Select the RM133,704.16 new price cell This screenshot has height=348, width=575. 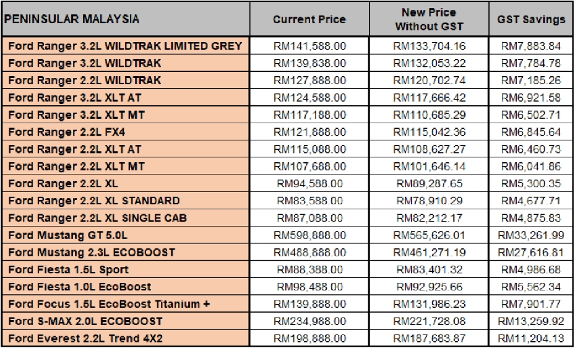point(429,46)
